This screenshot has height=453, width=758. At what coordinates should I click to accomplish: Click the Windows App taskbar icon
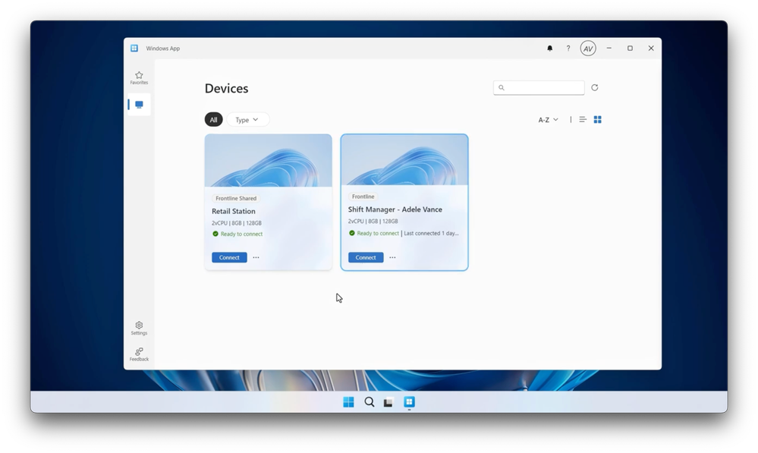pos(409,401)
